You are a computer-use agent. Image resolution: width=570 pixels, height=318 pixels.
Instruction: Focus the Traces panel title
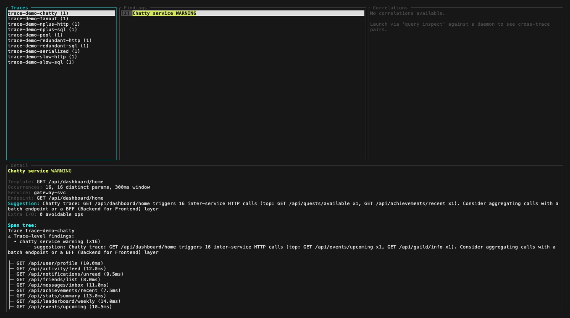(19, 8)
